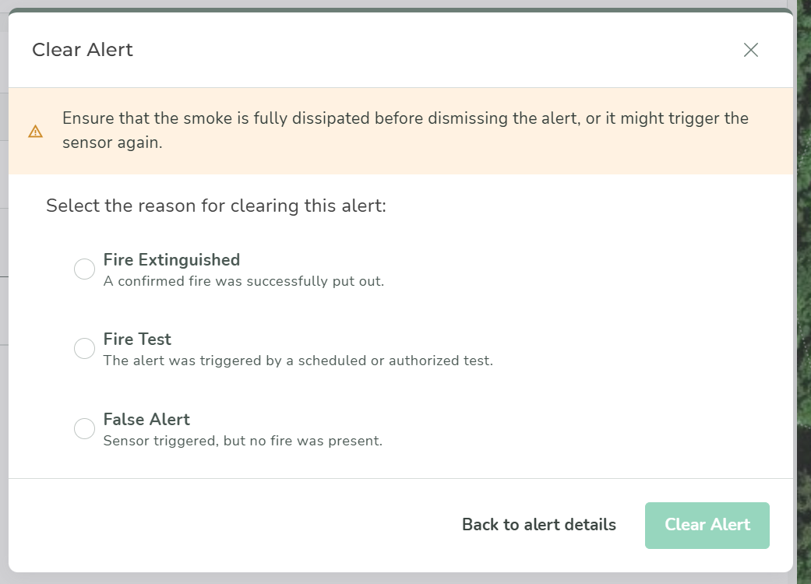Click the bold 'Fire Test' label text

pyautogui.click(x=137, y=339)
